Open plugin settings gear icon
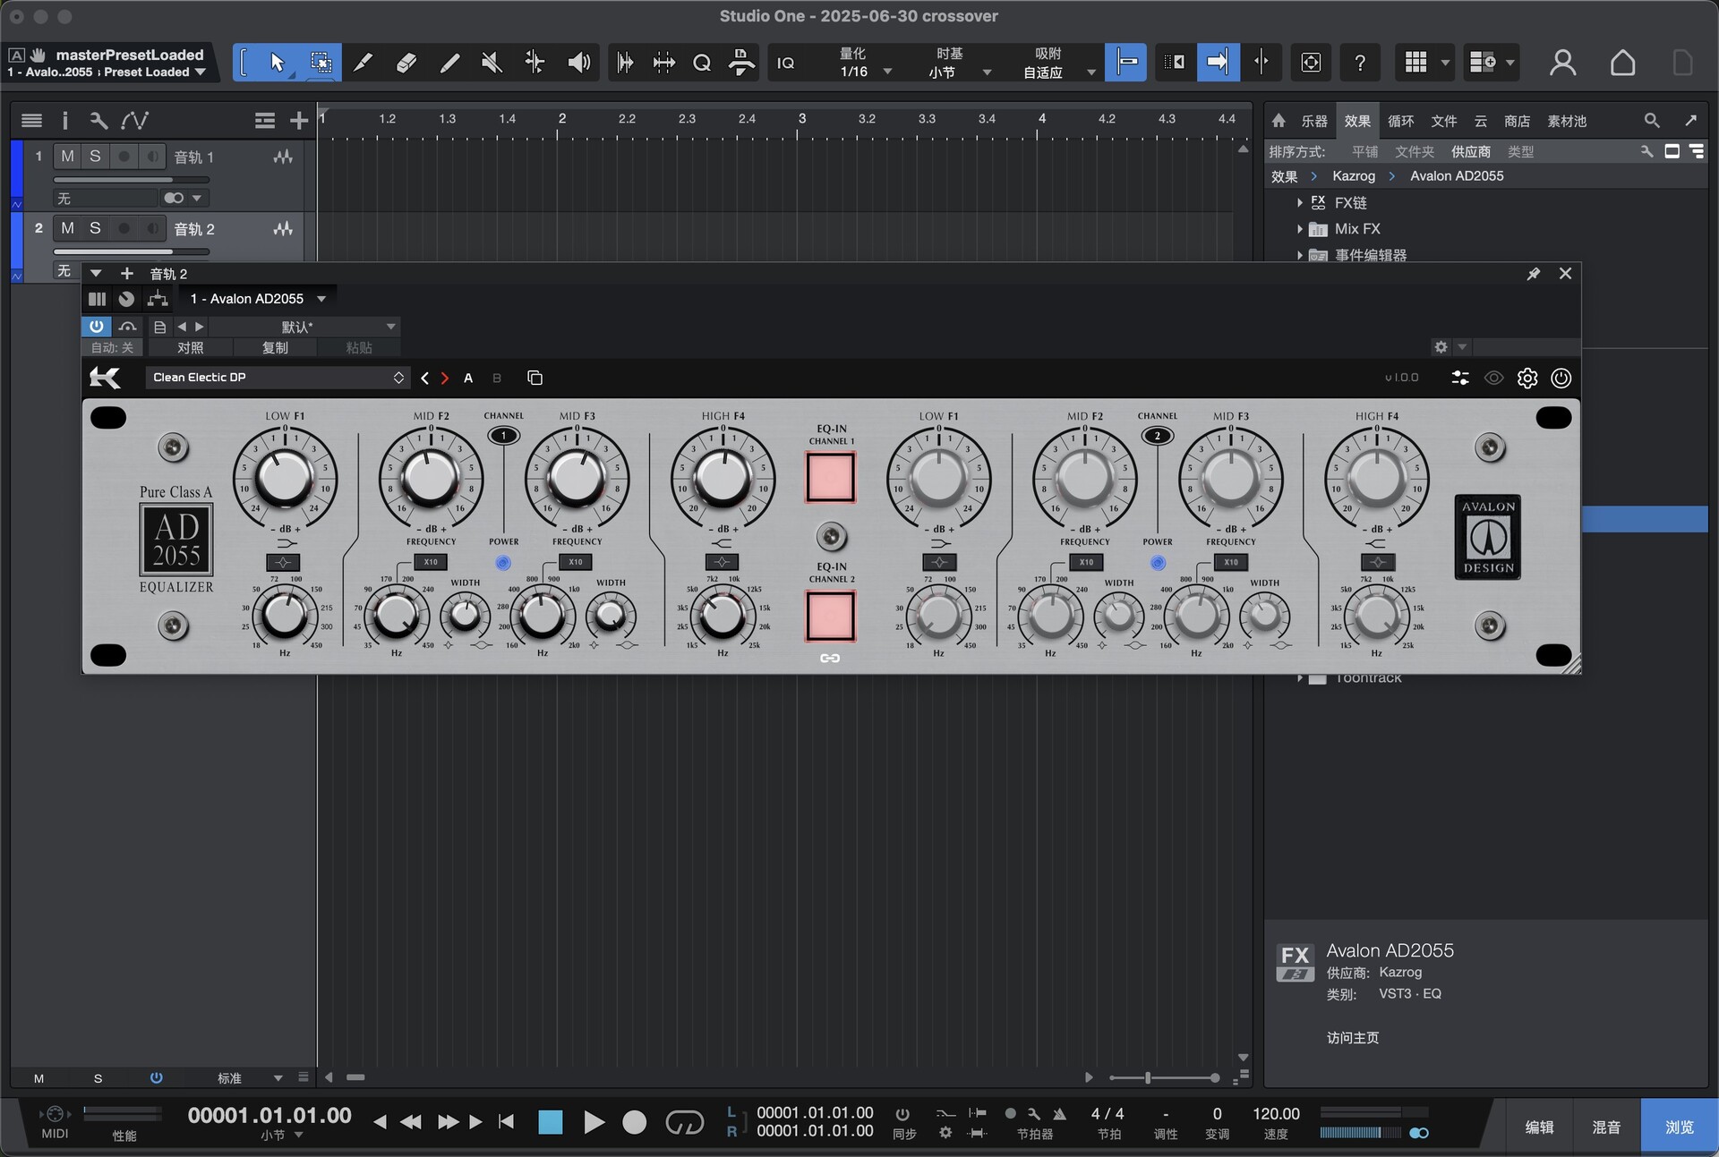The image size is (1719, 1157). [1527, 378]
